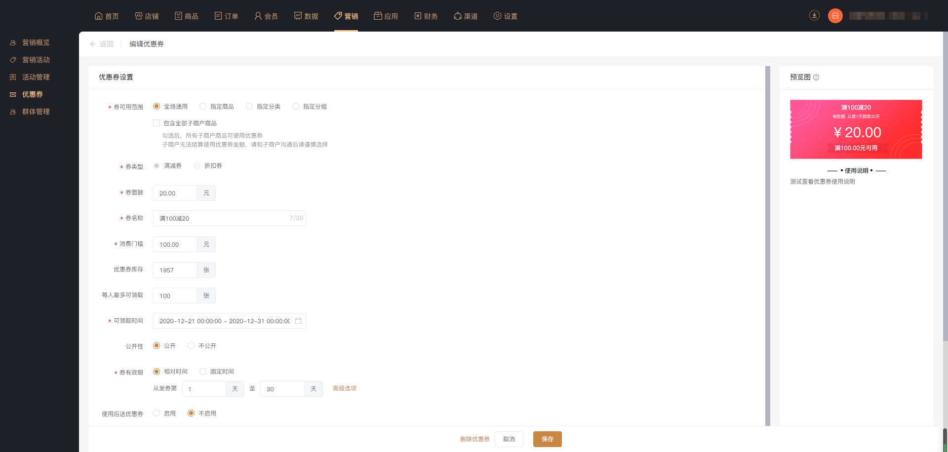This screenshot has height=452, width=948.
Task: Click the 保存 button
Action: tap(547, 439)
